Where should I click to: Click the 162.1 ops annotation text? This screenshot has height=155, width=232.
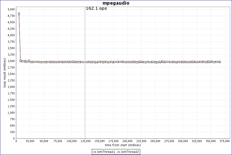(x=96, y=9)
